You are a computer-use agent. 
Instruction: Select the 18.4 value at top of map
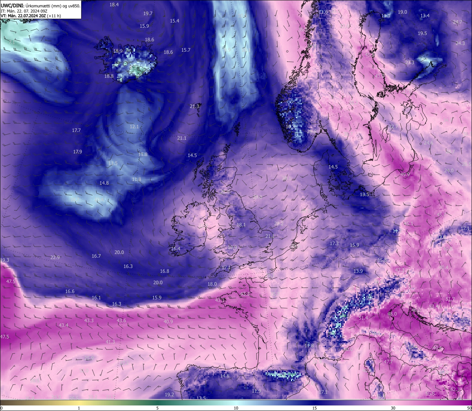(114, 5)
